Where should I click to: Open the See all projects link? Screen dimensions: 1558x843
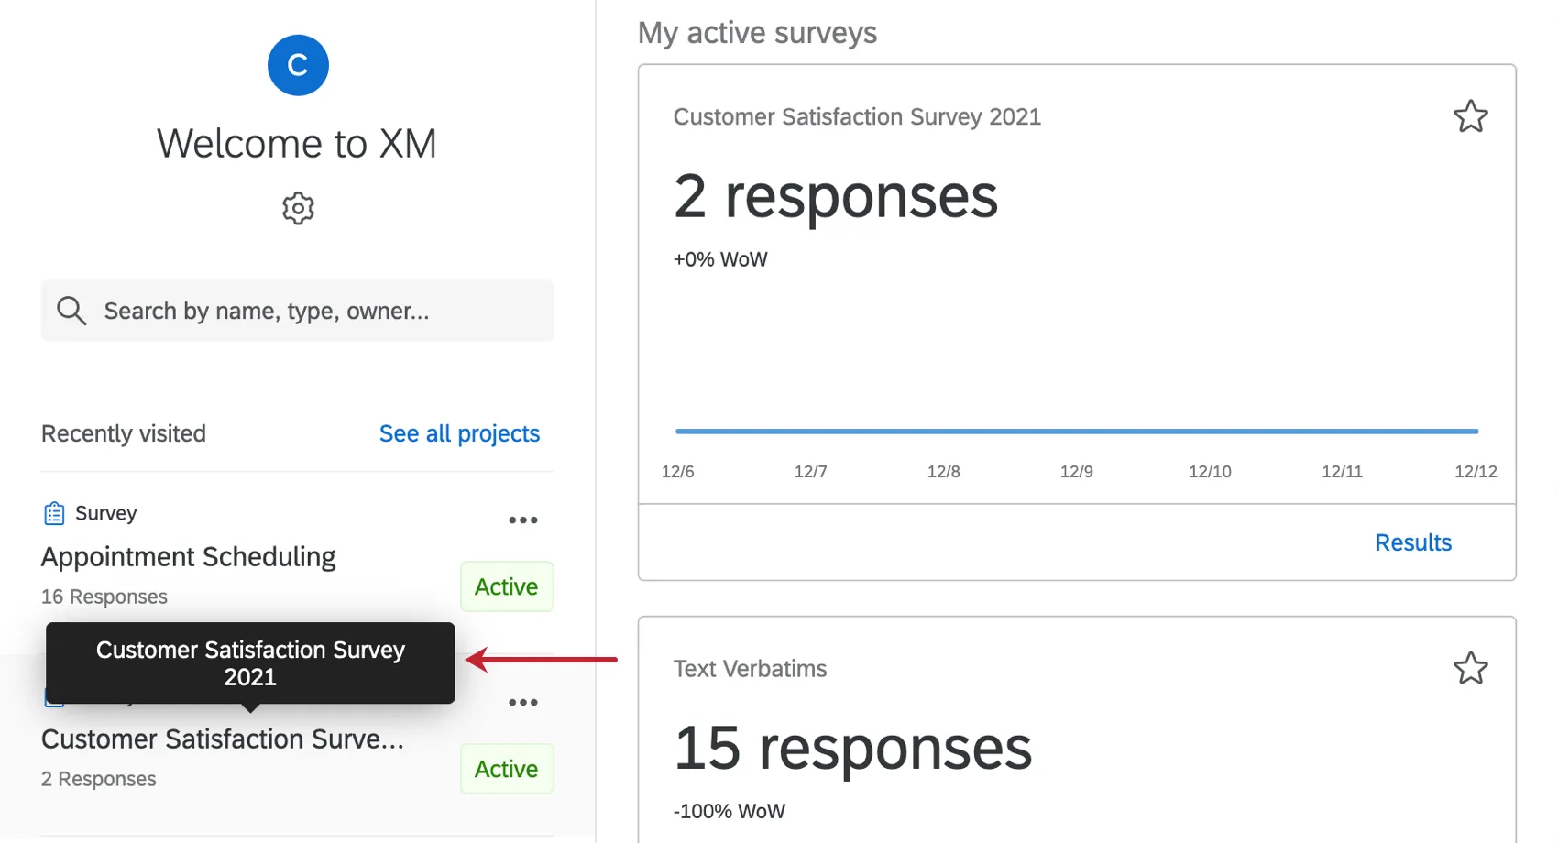tap(459, 433)
